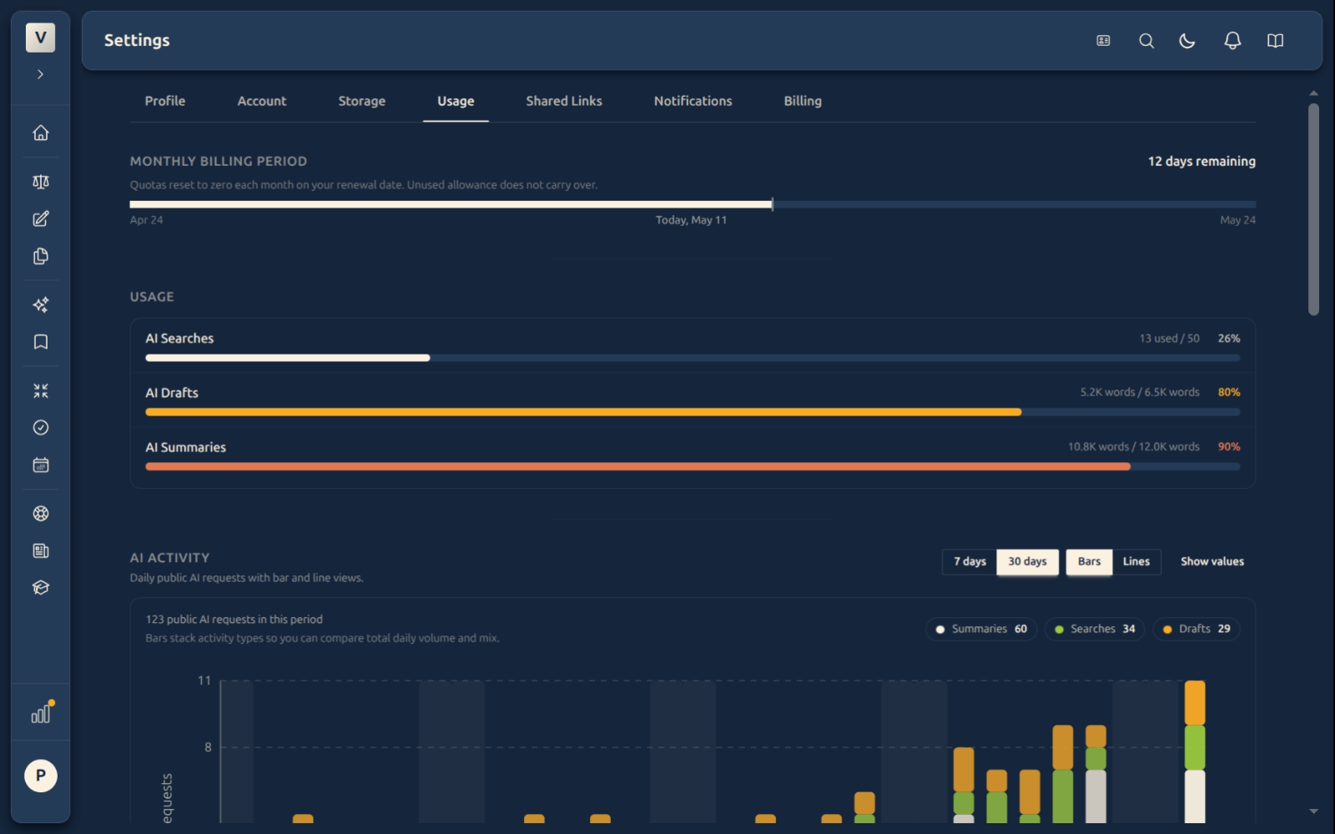The height and width of the screenshot is (834, 1335).
Task: Click the 'AI Drafts' row label
Action: [172, 393]
